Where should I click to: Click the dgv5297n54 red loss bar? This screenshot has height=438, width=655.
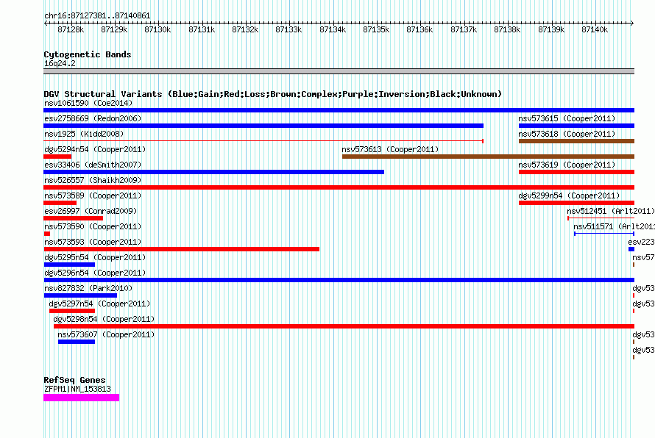72,311
